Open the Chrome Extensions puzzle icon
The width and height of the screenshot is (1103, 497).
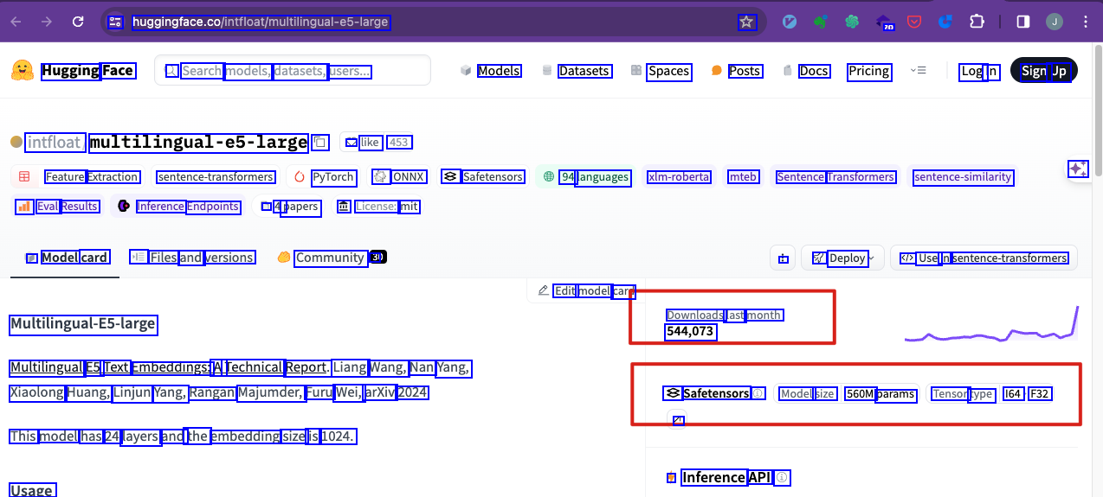977,22
